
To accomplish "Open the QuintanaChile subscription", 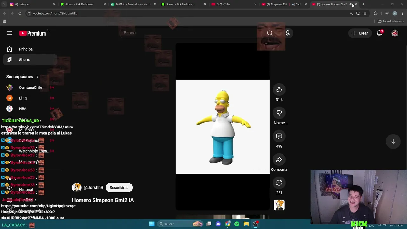I will [x=30, y=87].
